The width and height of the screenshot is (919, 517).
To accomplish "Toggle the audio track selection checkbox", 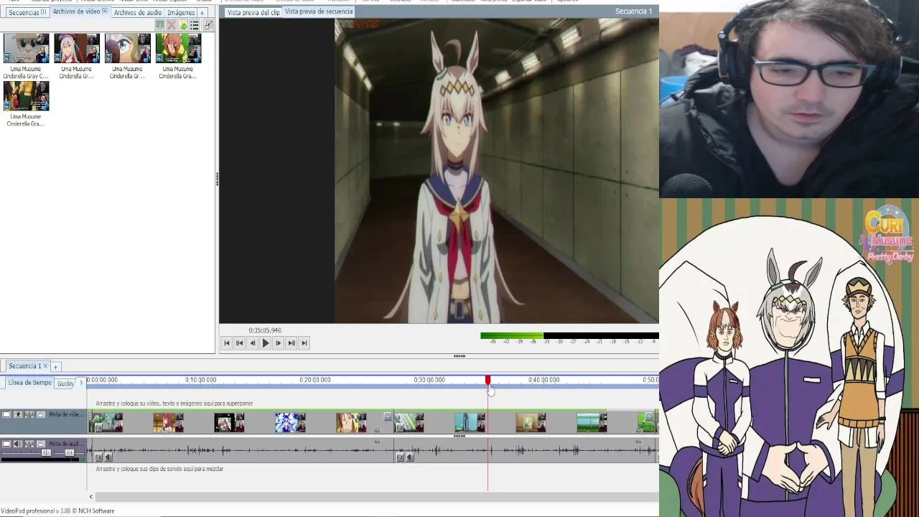I will 6,444.
